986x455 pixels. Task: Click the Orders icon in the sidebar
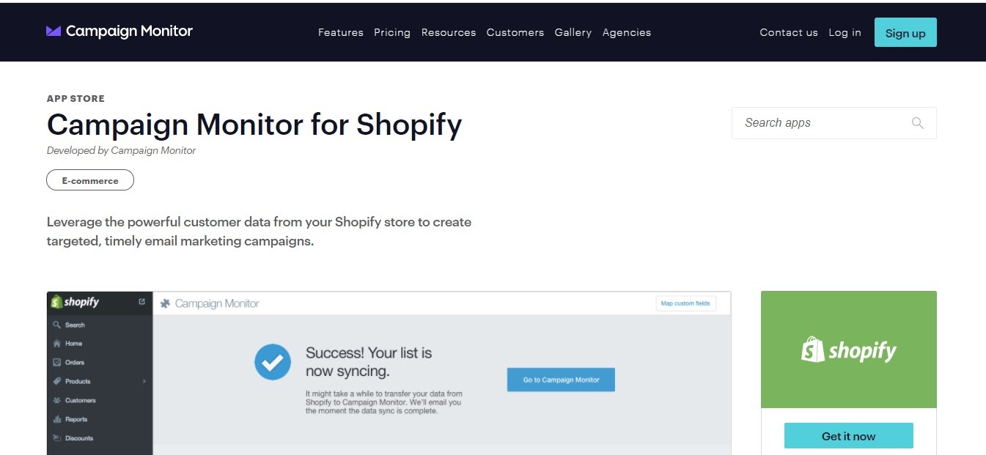click(x=57, y=362)
